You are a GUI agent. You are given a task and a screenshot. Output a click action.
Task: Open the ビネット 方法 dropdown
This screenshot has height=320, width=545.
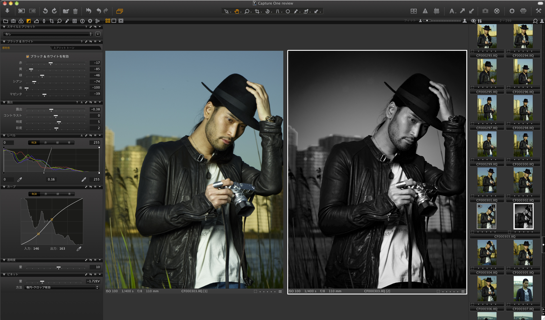click(x=62, y=287)
